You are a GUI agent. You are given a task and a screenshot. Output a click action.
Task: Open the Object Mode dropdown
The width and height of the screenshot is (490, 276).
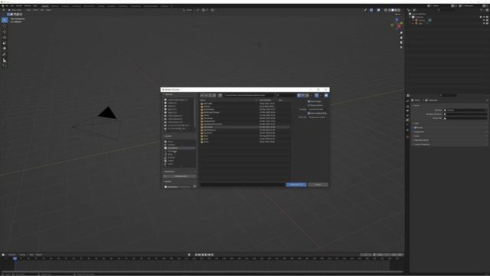pos(16,10)
